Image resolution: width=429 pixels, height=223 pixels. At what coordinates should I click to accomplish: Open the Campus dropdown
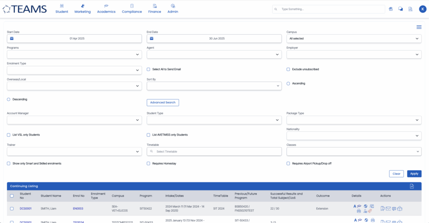point(354,38)
